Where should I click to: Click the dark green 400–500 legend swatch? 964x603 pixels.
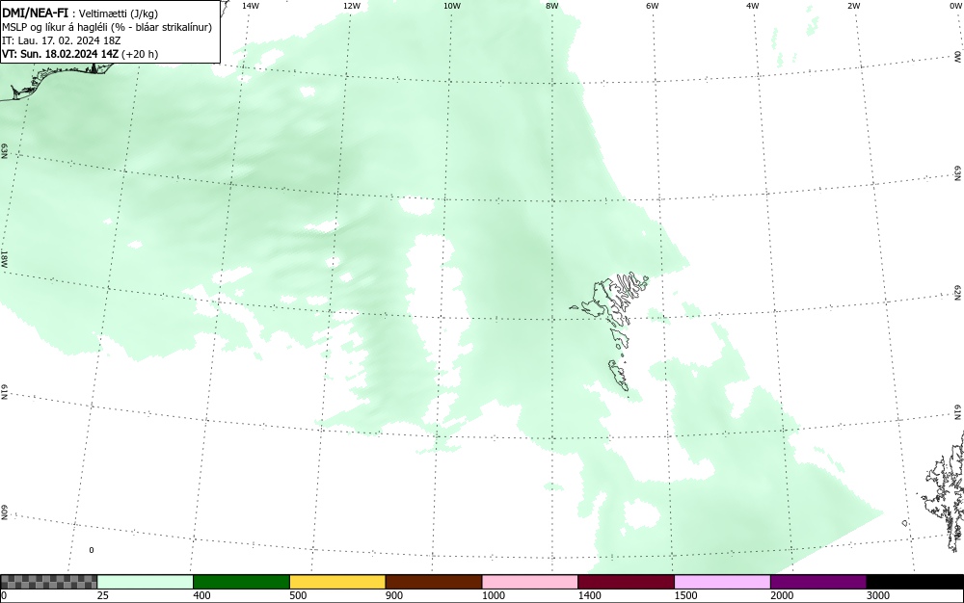point(241,582)
